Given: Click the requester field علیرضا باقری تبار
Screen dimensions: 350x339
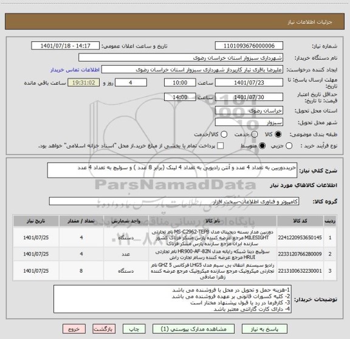Looking at the screenshot, I should tap(192, 69).
